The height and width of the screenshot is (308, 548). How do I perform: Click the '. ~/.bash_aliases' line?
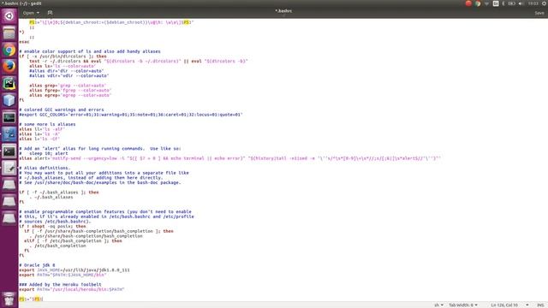coord(51,197)
